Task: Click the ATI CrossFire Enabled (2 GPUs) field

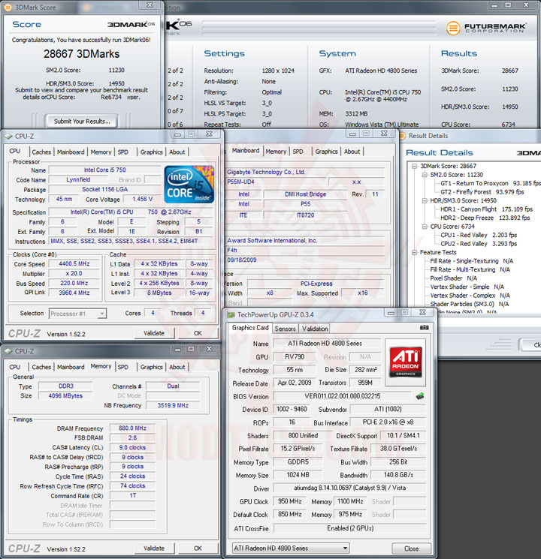Action: 350,528
